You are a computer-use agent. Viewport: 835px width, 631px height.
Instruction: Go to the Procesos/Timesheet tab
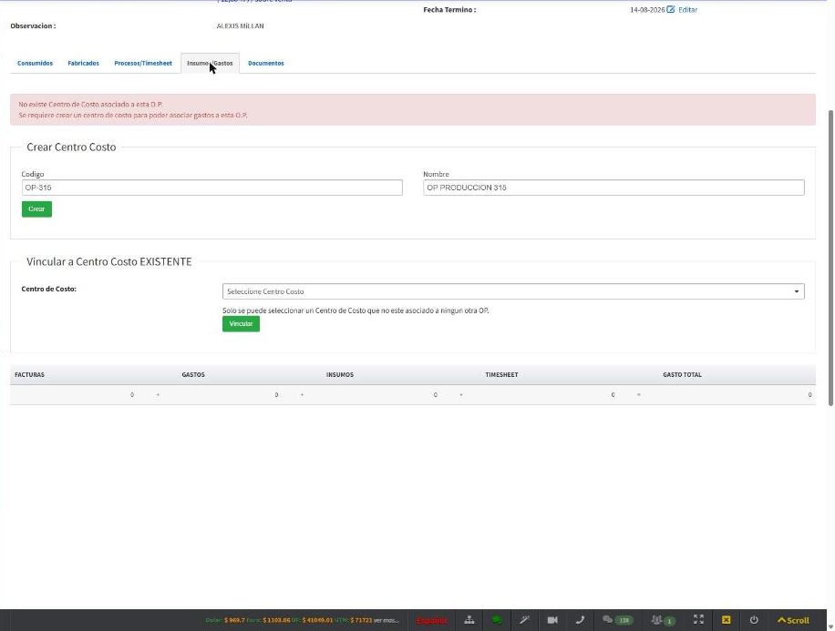coord(143,64)
